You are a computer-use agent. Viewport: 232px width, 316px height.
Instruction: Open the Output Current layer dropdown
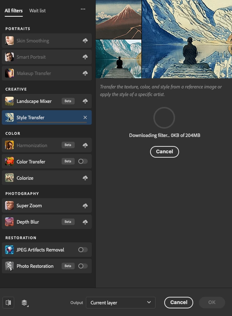pos(121,303)
